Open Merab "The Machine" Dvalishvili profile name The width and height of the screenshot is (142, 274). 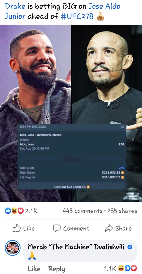(x=76, y=247)
